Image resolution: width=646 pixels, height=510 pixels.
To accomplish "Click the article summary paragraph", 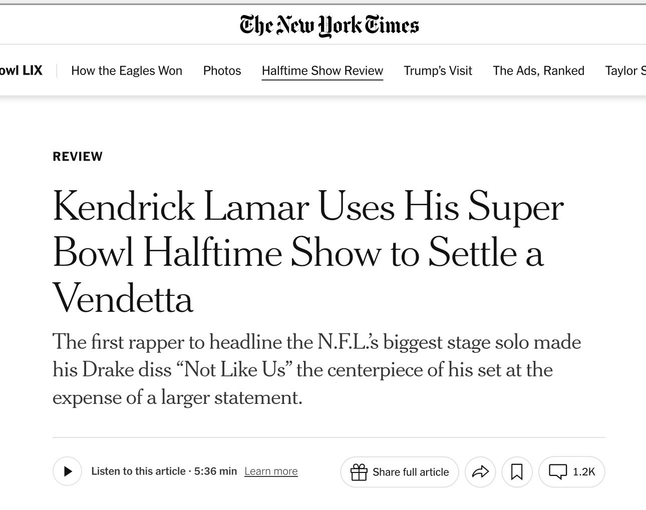I will coord(316,370).
